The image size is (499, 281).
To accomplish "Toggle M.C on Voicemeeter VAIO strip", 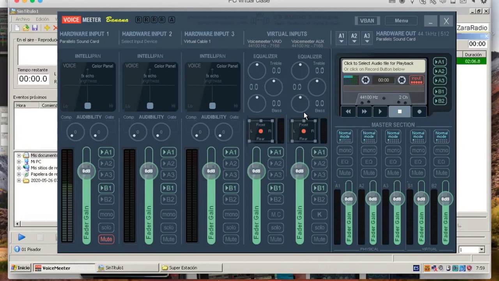I will (276, 214).
